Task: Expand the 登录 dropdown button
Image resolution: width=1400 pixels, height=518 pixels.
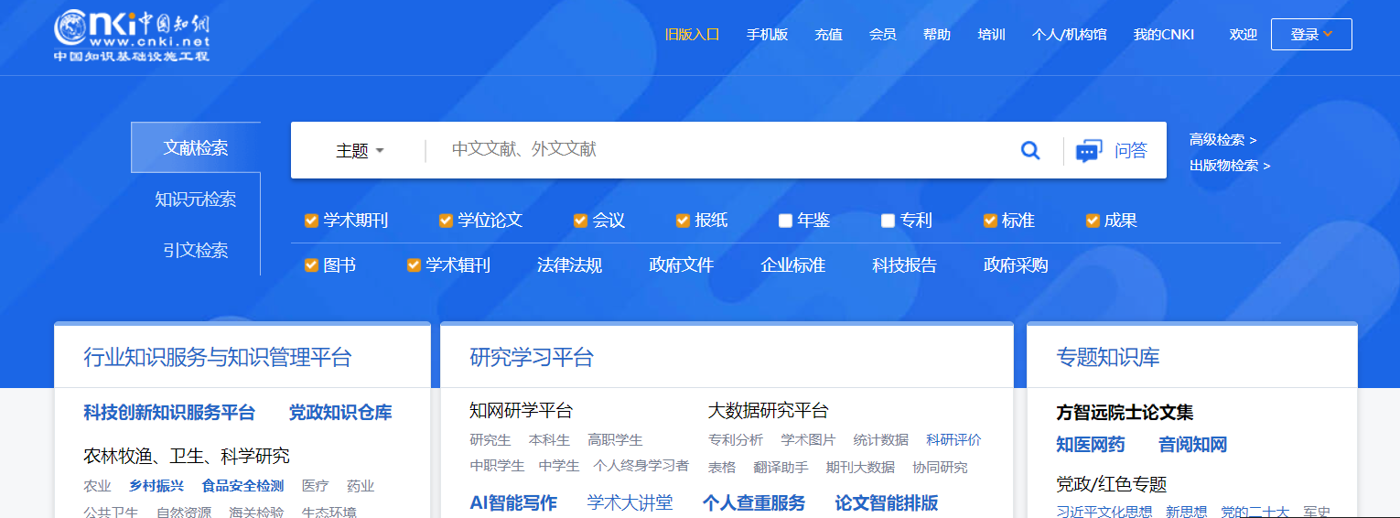Action: click(1311, 35)
